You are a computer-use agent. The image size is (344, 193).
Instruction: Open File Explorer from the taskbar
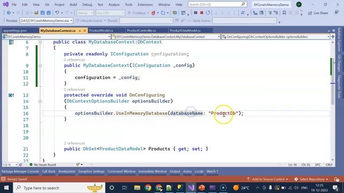pos(138,188)
